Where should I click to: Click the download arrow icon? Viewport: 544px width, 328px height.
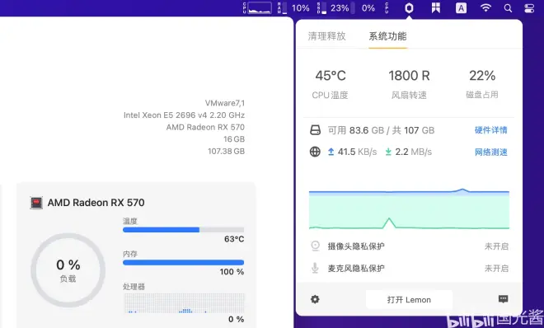click(x=388, y=152)
